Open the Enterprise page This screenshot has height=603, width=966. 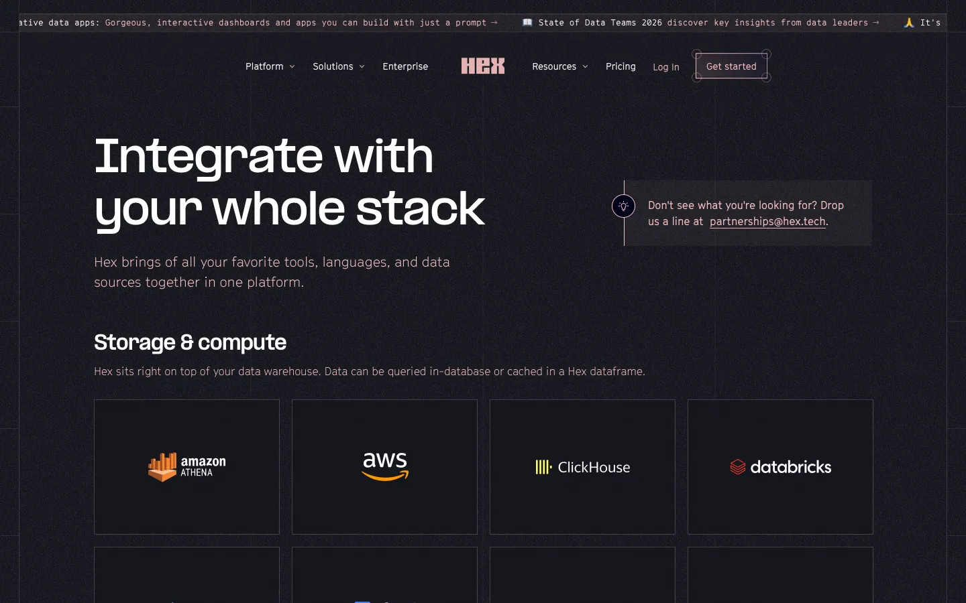tap(405, 66)
